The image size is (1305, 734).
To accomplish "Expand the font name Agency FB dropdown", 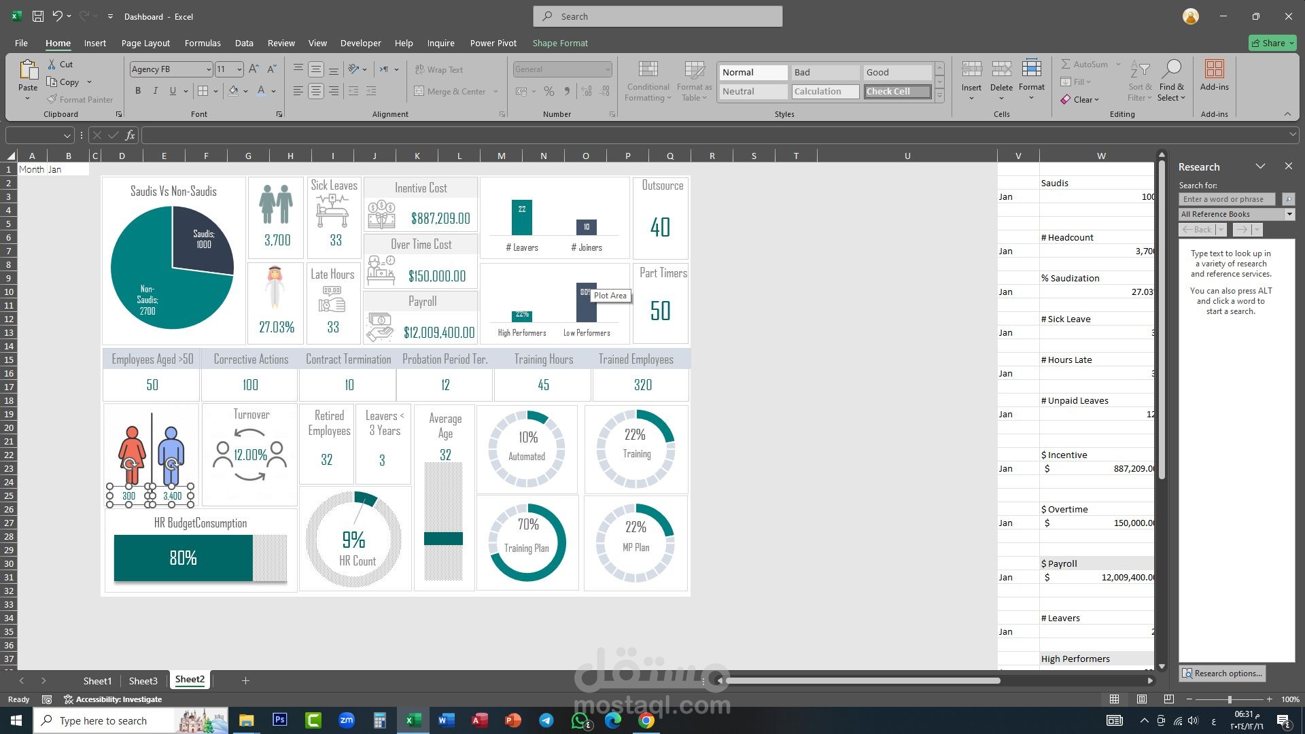I will [x=208, y=69].
